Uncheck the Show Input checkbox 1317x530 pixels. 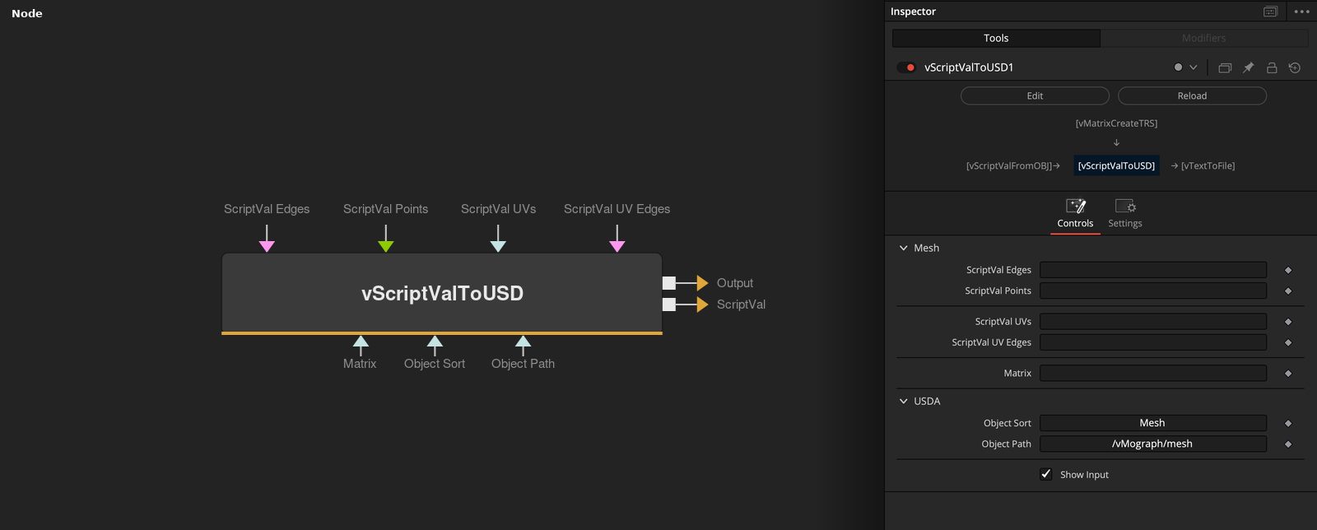1045,474
